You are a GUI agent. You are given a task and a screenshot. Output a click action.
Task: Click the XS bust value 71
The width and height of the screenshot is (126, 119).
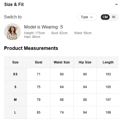pos(38,74)
